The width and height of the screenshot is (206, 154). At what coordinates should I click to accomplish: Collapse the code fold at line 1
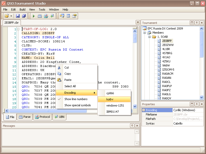click(x=18, y=29)
